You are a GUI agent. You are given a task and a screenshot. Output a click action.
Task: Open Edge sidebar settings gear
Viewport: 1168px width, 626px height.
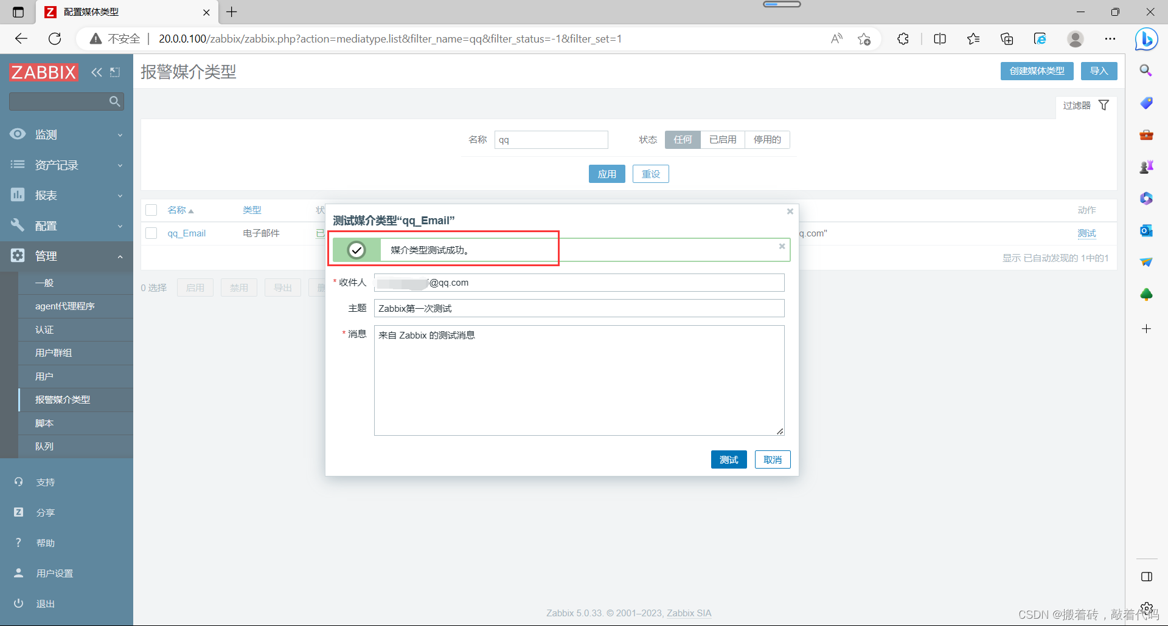click(x=1147, y=608)
